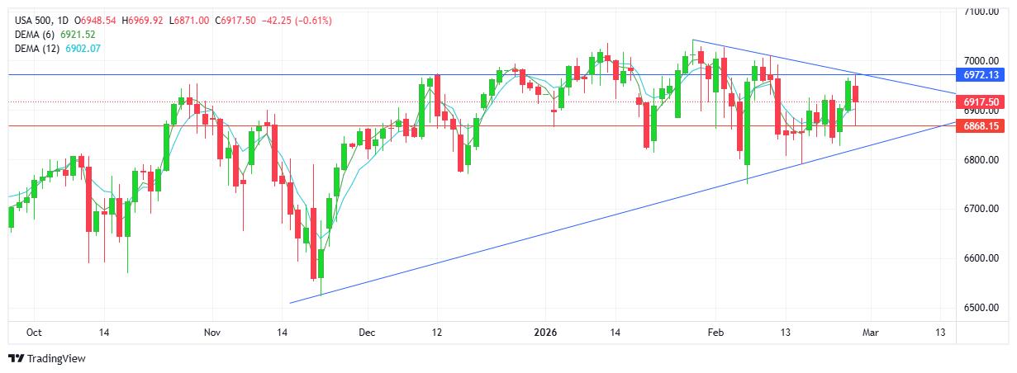Click the 2026 year marker on time axis

(544, 333)
